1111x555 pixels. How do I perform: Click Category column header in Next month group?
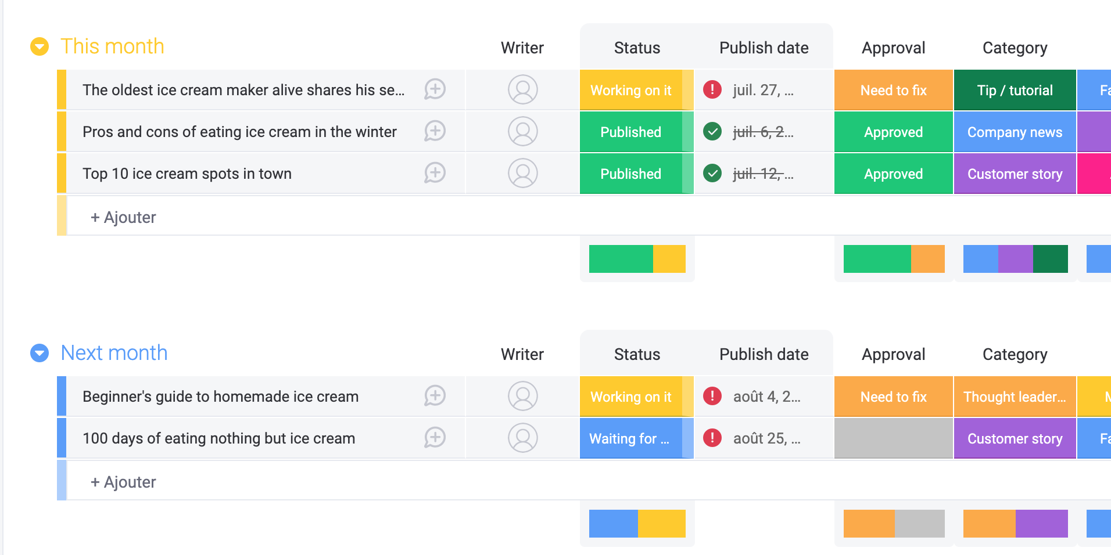(1015, 354)
